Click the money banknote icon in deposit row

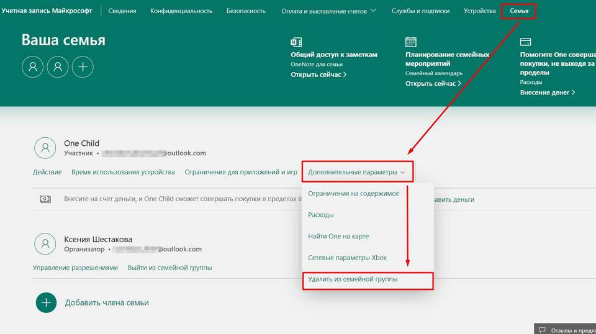pos(45,199)
